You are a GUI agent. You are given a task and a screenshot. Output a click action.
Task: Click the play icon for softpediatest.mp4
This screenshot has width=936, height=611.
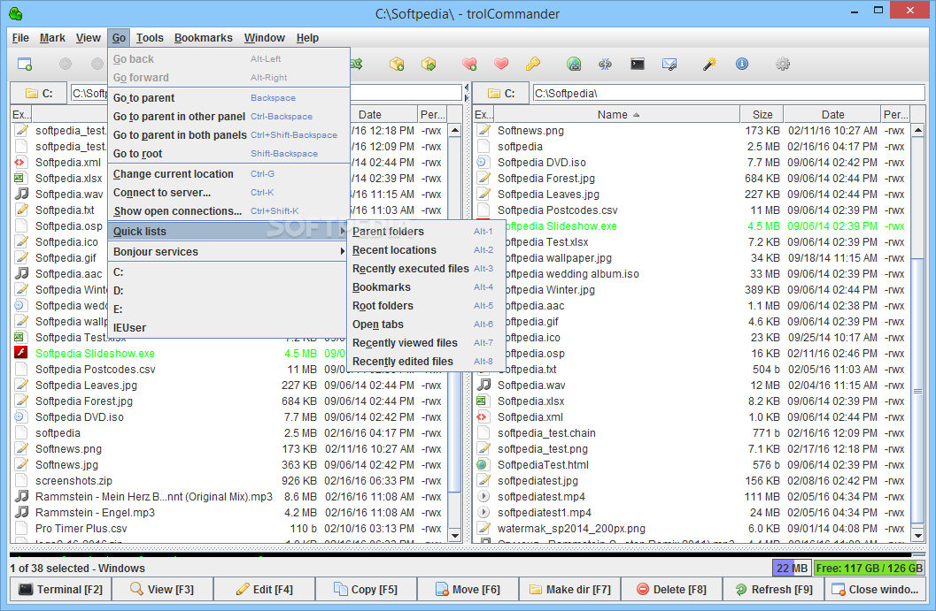(483, 497)
